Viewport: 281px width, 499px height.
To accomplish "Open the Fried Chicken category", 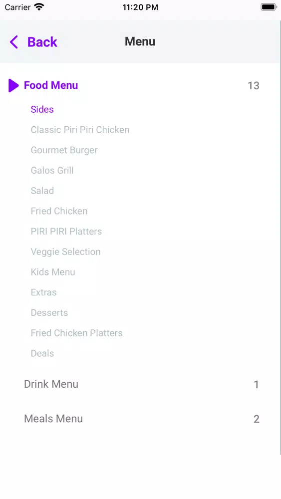I will (59, 211).
